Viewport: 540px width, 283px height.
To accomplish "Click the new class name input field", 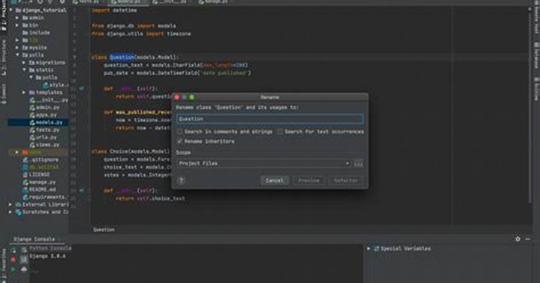I will click(270, 119).
